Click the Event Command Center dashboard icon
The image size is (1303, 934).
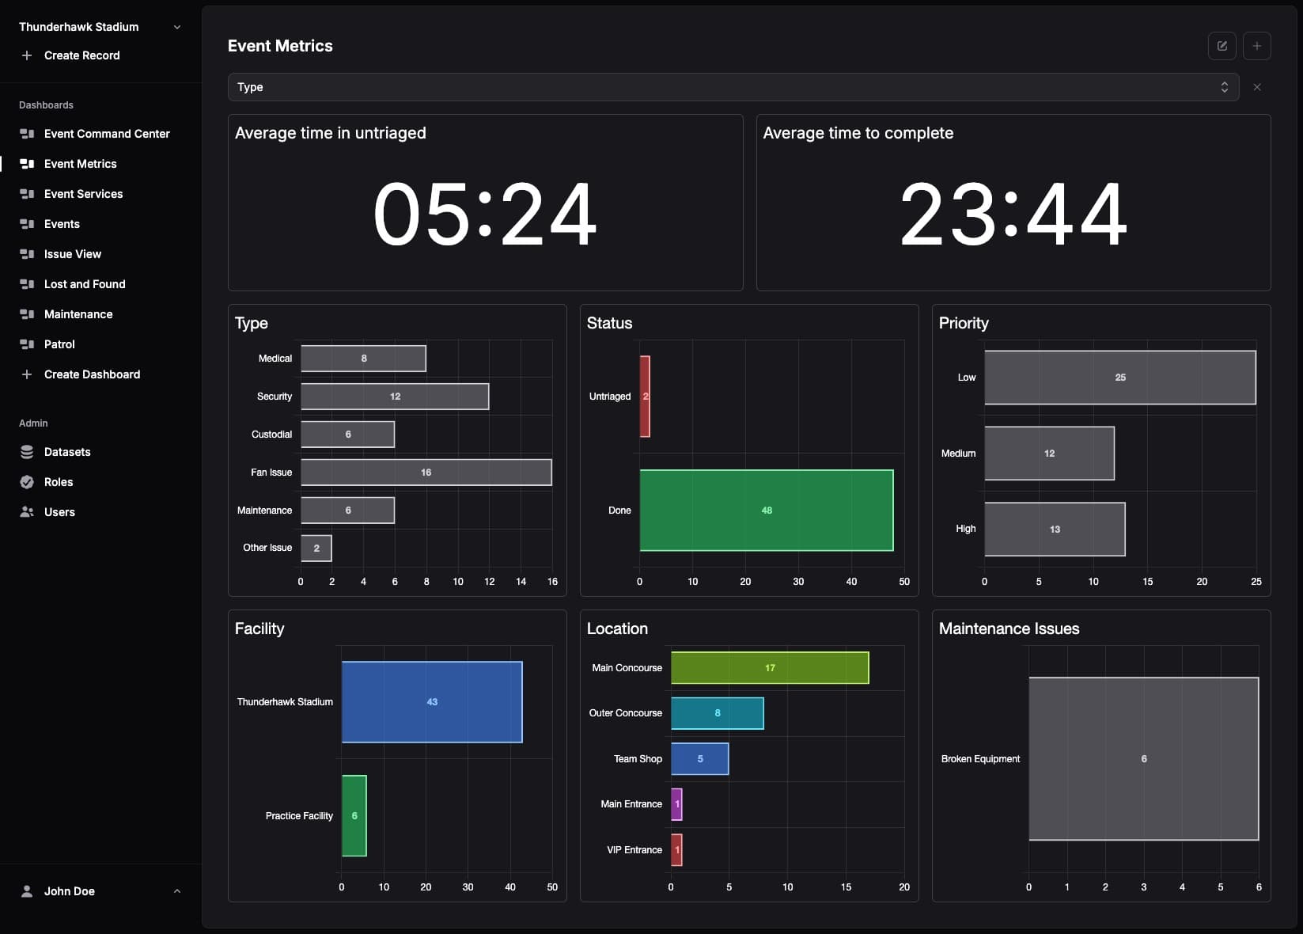pos(27,134)
